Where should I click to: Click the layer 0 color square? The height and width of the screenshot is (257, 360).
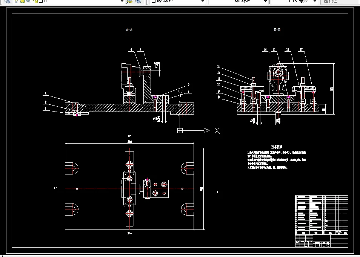pyautogui.click(x=41, y=2)
